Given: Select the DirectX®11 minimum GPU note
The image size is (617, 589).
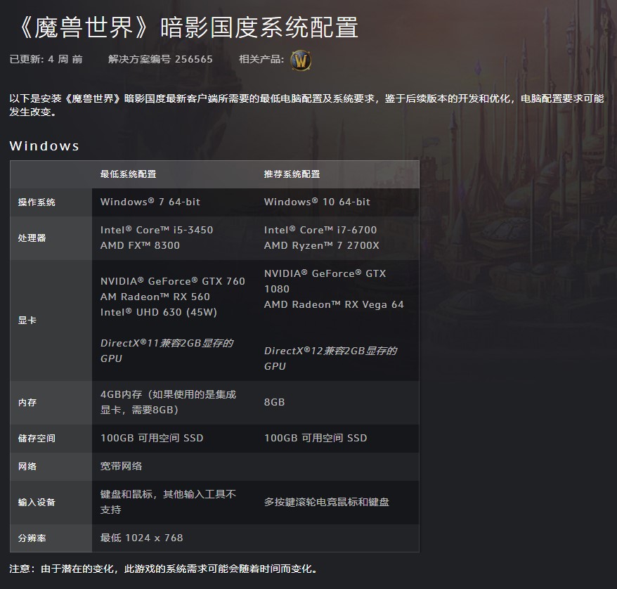Looking at the screenshot, I should (x=167, y=351).
